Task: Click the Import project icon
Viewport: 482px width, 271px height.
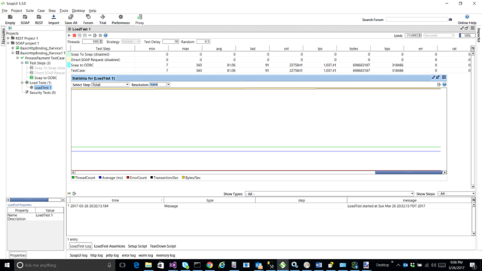Action: coord(53,20)
